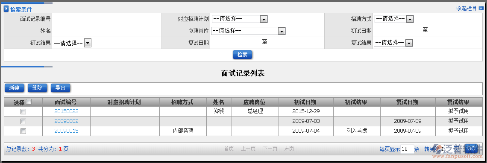Click the 删除 button
Viewport: 487px width, 163px height.
37,88
